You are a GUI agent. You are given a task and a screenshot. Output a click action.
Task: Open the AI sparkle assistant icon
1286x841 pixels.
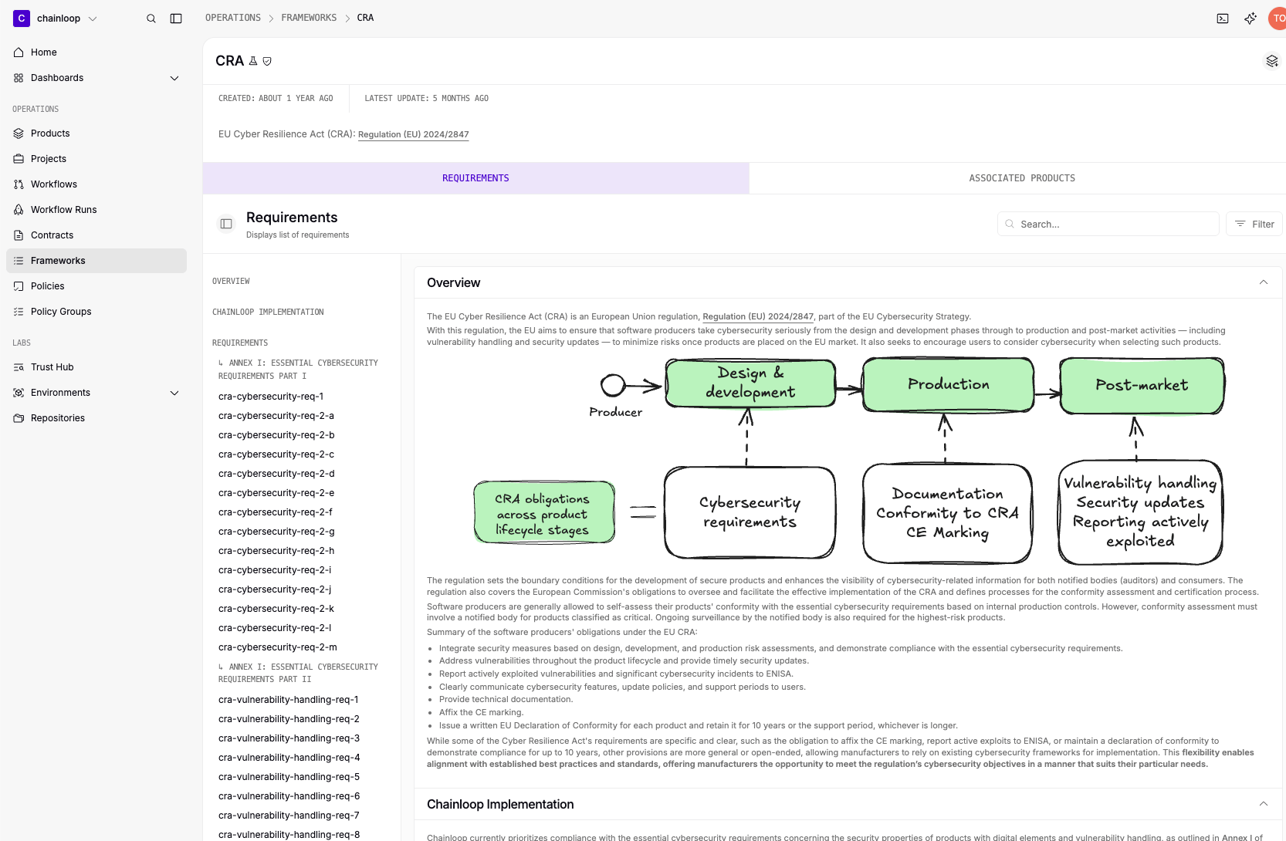pyautogui.click(x=1250, y=19)
